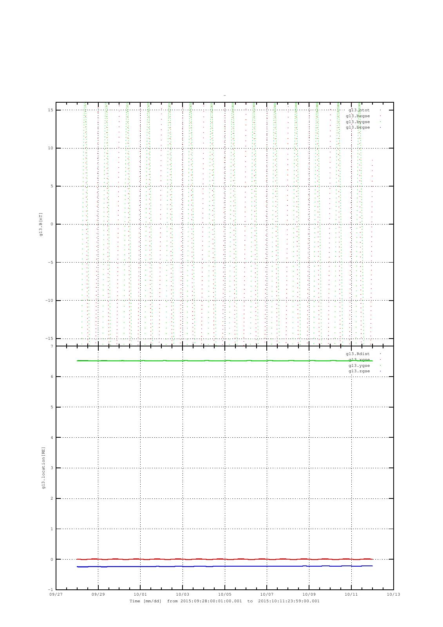Screen dimensions: 443x627
Task: Click the 10/09 date tick label
Action: (x=309, y=594)
